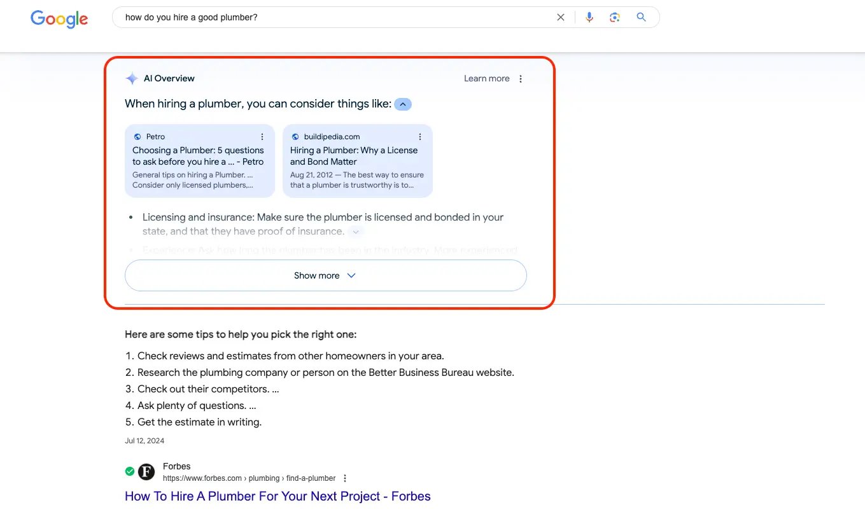Click the AI Overview sparkle icon
Image resolution: width=865 pixels, height=512 pixels.
point(132,79)
